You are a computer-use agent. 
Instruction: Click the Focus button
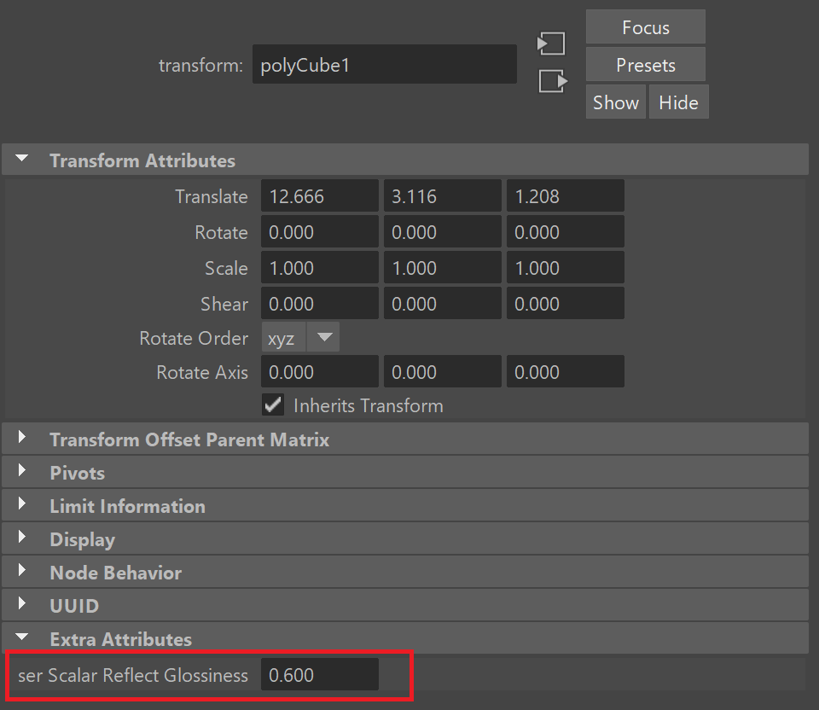click(646, 27)
